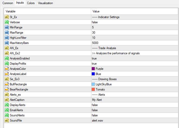The image size is (179, 128).
Task: Click the integer icon beside MaxHistoryBars
Action: (x=7, y=43)
